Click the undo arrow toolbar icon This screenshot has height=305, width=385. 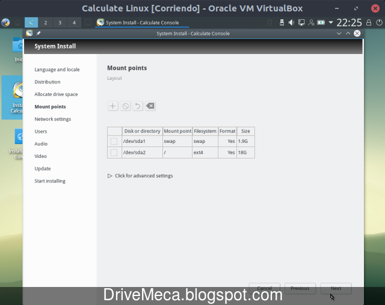138,106
